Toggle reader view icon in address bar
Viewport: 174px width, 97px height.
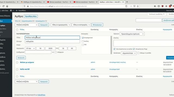pos(126,6)
